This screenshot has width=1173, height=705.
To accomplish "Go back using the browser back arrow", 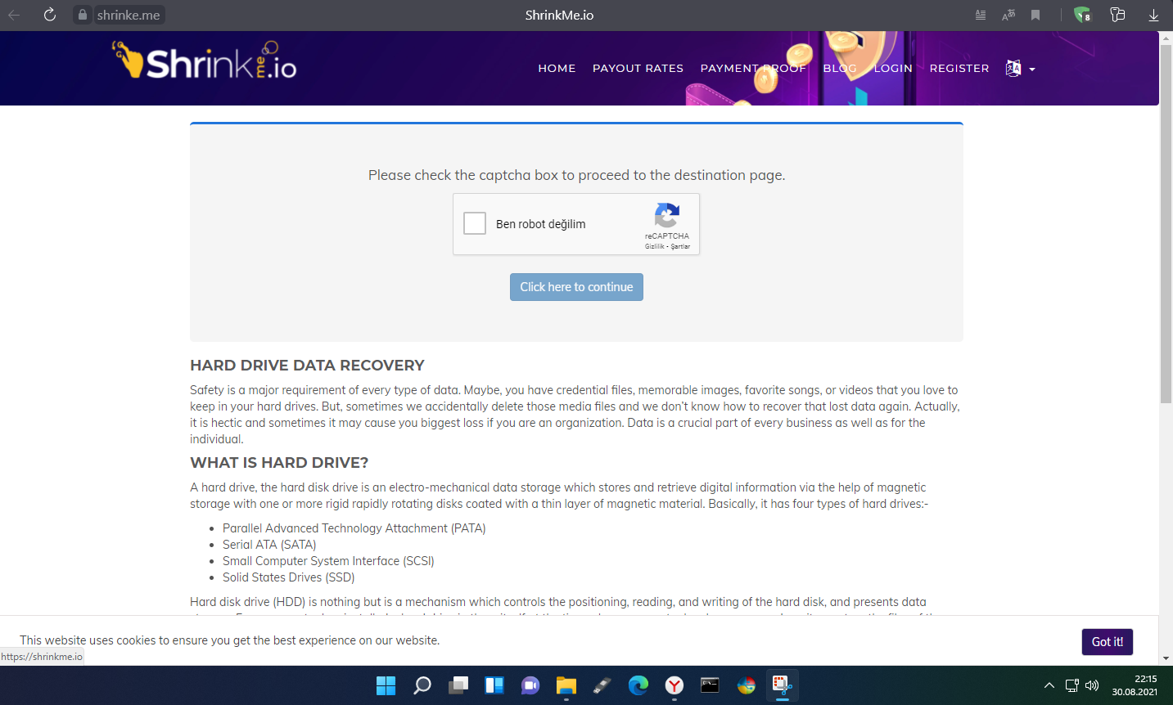I will [x=14, y=15].
